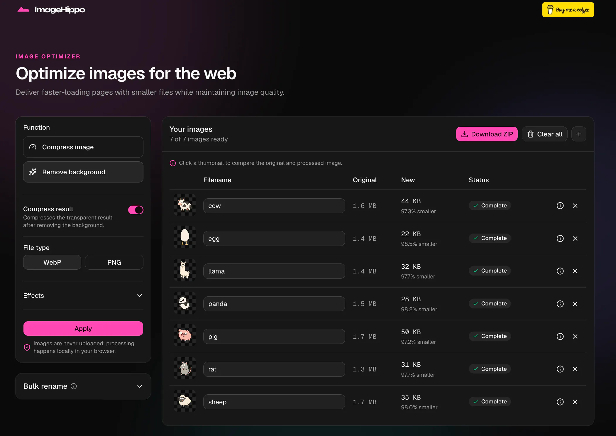The height and width of the screenshot is (436, 616).
Task: Edit the rat filename field
Action: pyautogui.click(x=274, y=369)
